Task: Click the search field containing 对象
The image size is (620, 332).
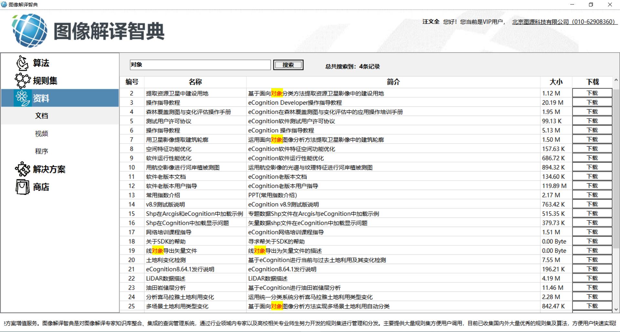Action: coord(200,65)
